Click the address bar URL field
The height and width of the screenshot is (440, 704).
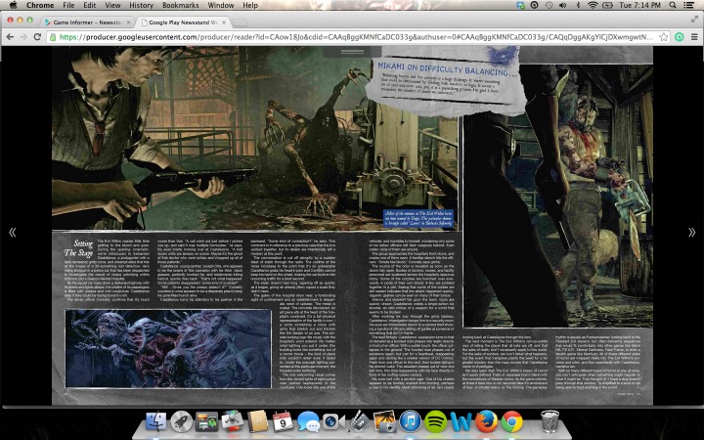(355, 37)
